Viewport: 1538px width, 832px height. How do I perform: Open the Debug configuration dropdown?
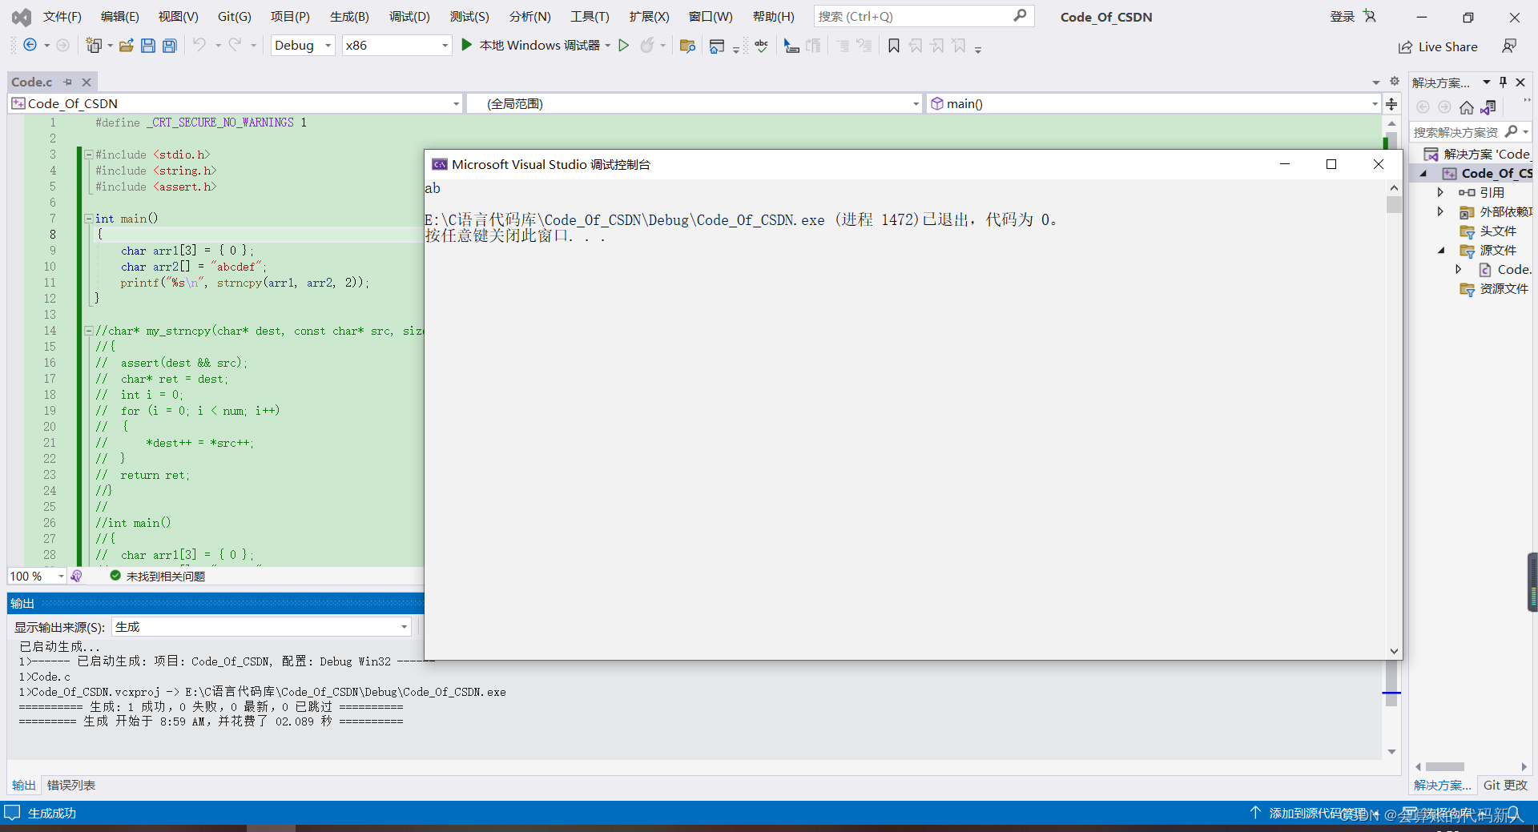click(x=303, y=46)
